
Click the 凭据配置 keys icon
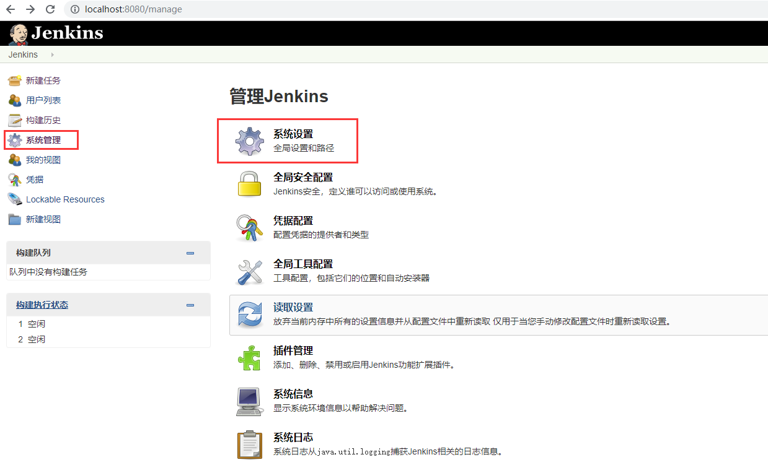[250, 227]
